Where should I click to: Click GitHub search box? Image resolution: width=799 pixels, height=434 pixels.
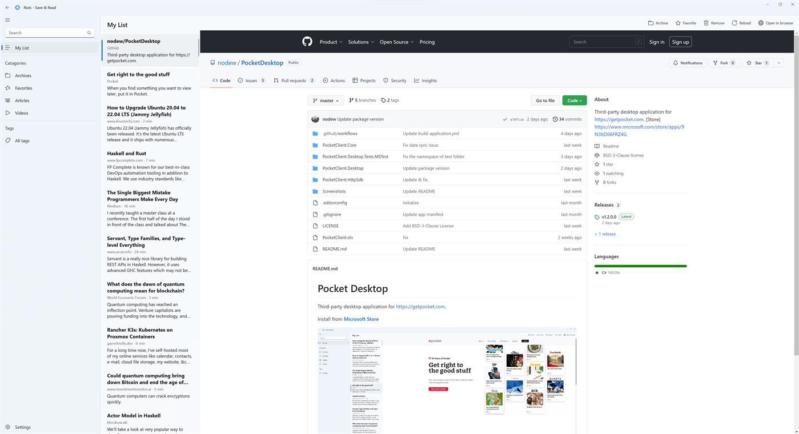608,42
